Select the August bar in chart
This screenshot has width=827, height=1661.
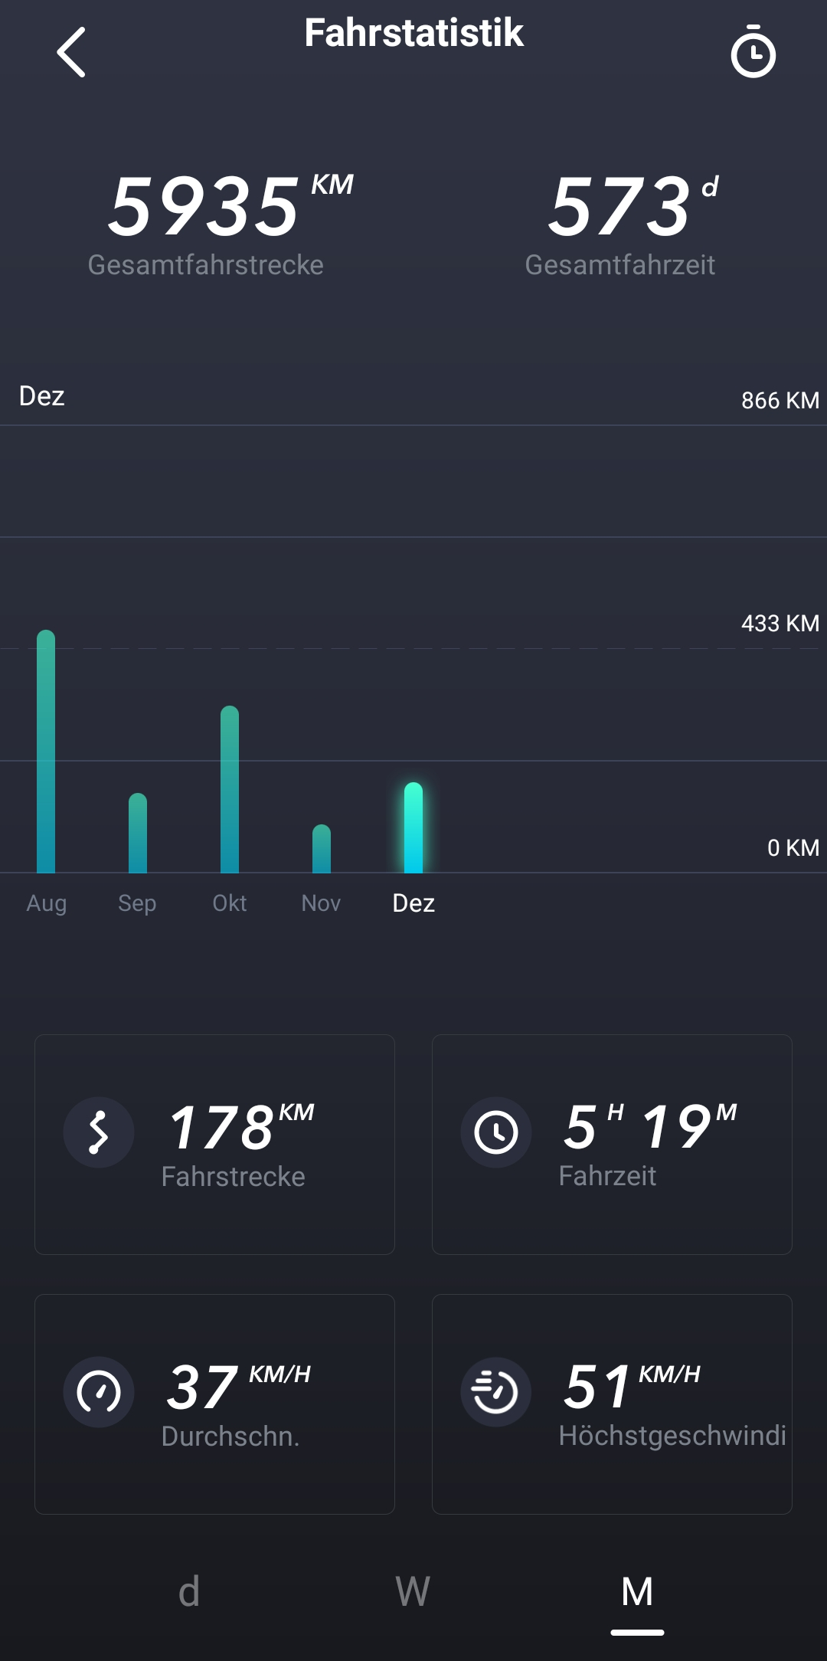tap(46, 752)
